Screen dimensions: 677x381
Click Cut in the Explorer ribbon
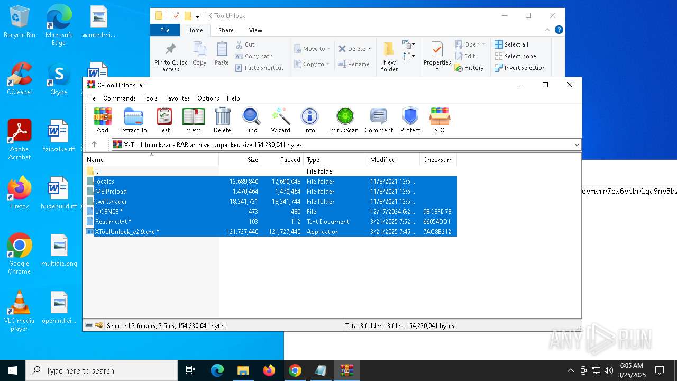point(245,44)
